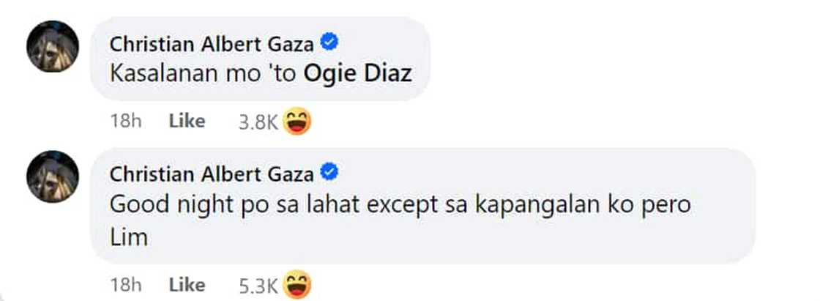Open the Ogie Diaz tagged profile link
820x301 pixels.
click(358, 74)
